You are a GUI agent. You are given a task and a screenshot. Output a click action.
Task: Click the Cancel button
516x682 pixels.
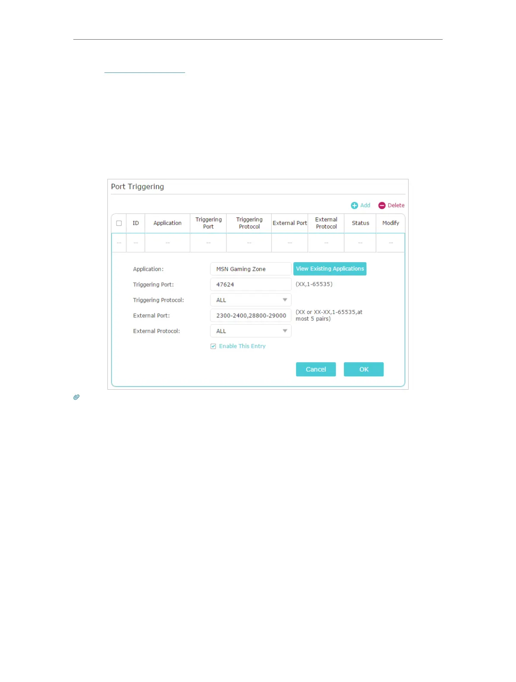click(x=316, y=369)
